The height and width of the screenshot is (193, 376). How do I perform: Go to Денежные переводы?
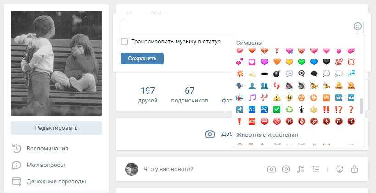click(x=56, y=182)
